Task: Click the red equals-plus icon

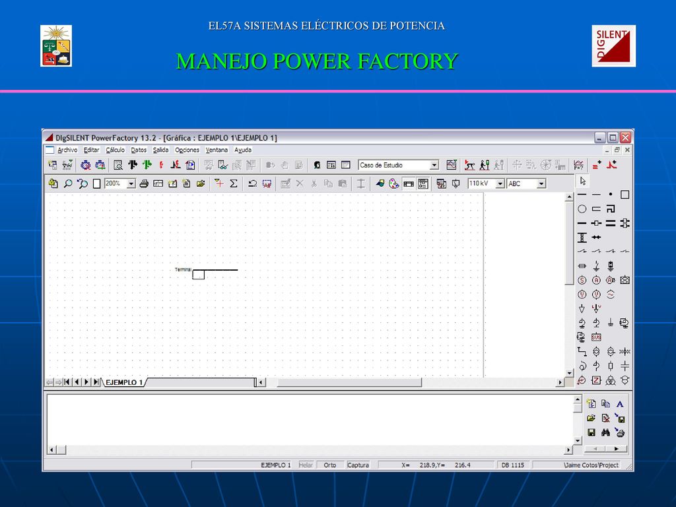Action: pos(597,164)
